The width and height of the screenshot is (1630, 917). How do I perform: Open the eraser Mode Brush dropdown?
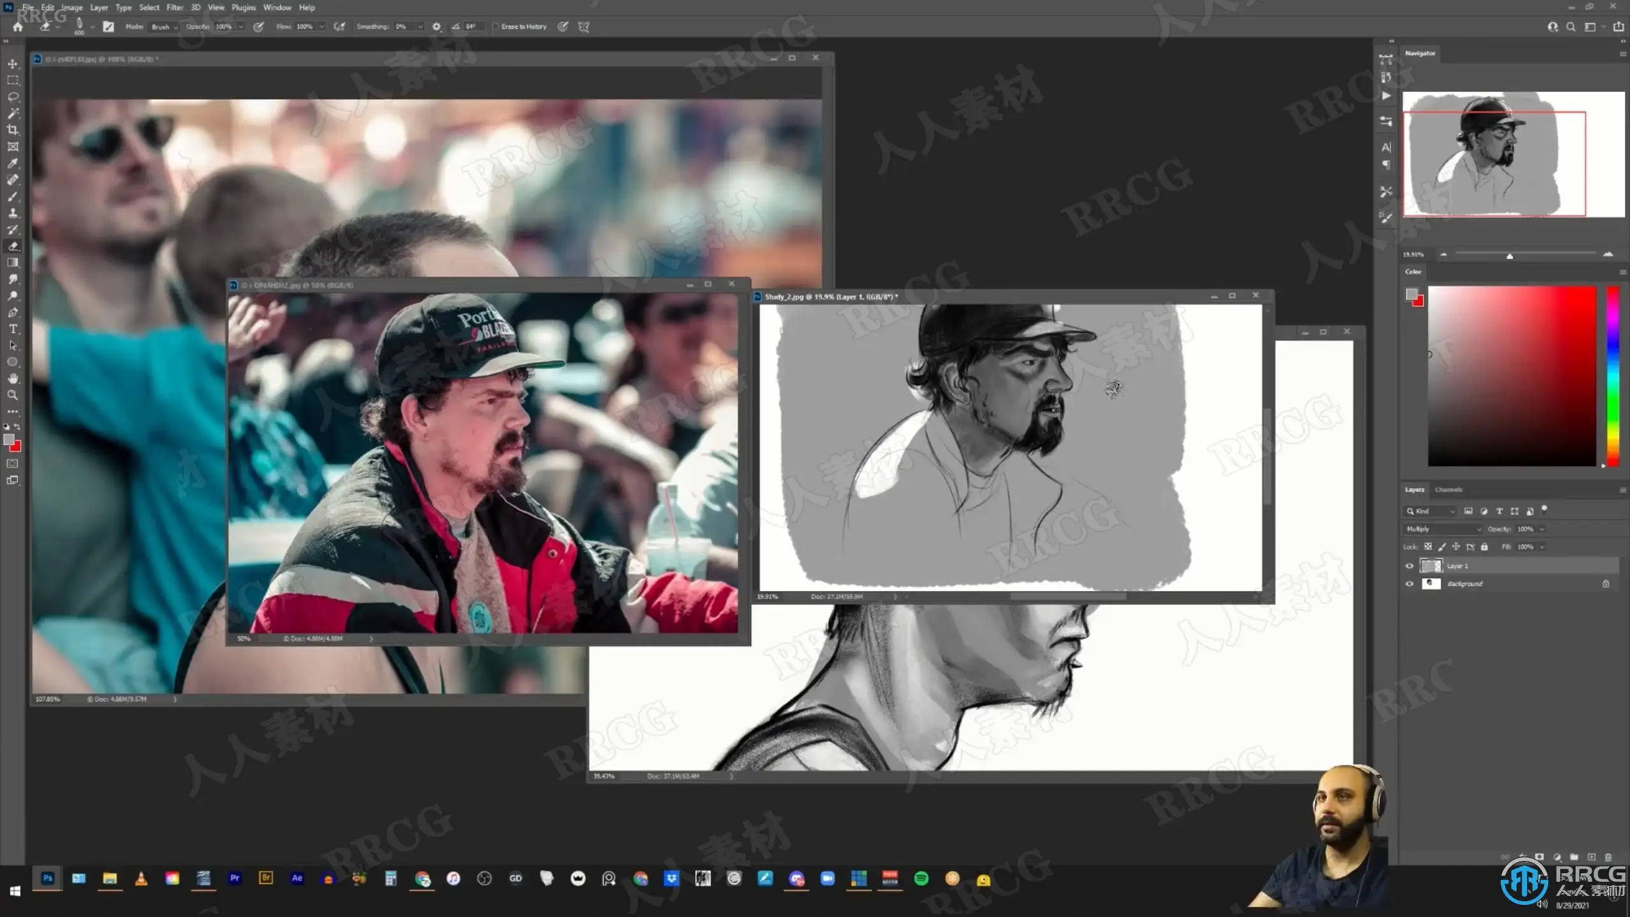pyautogui.click(x=164, y=27)
